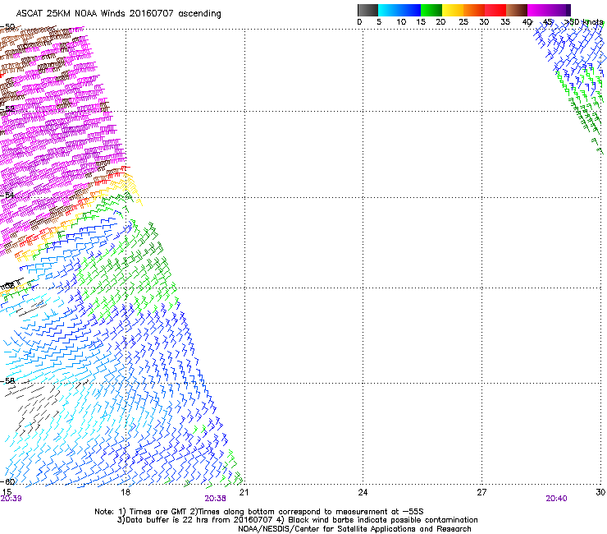607x534 pixels.
Task: Click the purple '20:38' swath time label
Action: 215,499
